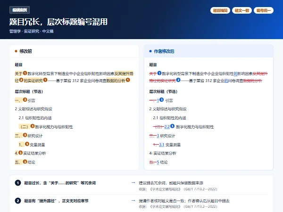Click blue marker 1 after struck 关于 in 作者修改后

coord(159,73)
